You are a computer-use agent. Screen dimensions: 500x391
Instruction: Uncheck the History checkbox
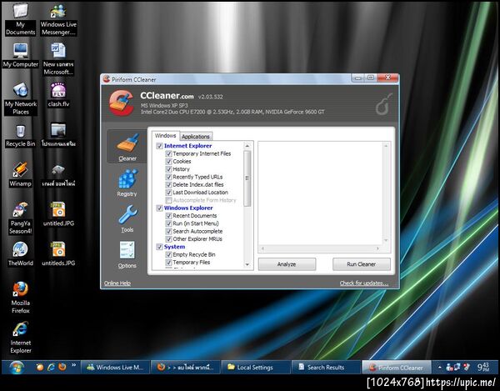168,169
